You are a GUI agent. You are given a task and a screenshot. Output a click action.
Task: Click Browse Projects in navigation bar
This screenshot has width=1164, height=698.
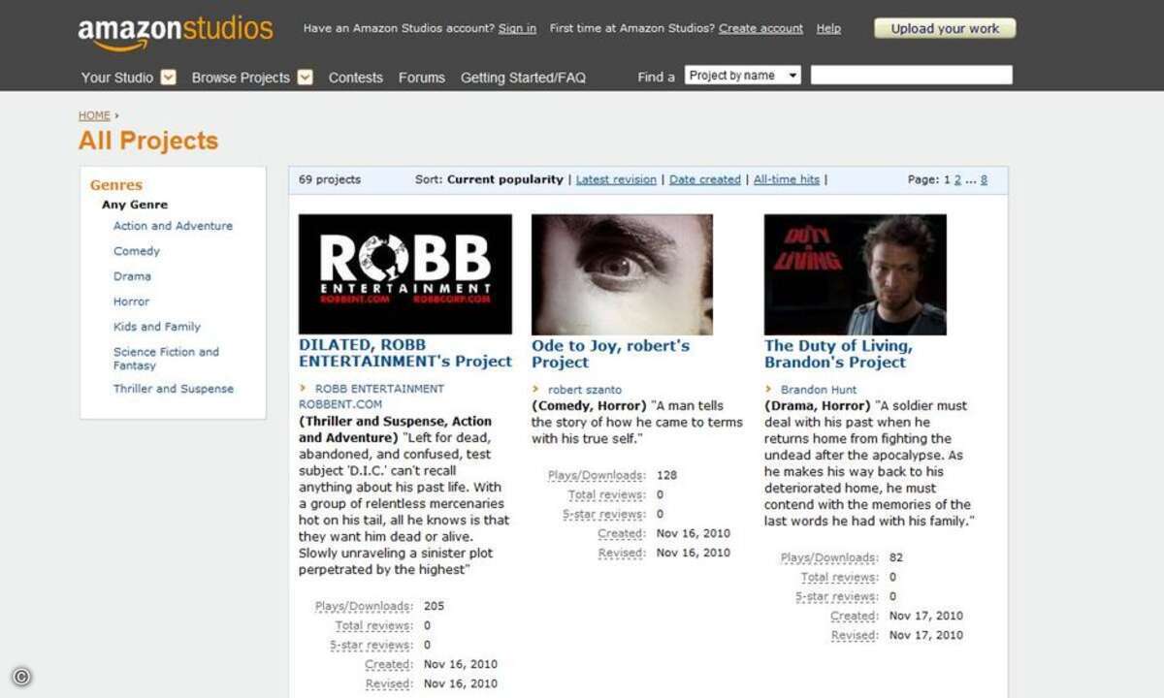tap(241, 78)
